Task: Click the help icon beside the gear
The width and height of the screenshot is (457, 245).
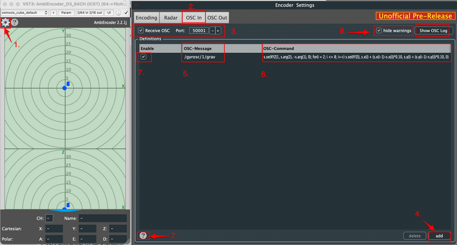Action: pyautogui.click(x=15, y=22)
